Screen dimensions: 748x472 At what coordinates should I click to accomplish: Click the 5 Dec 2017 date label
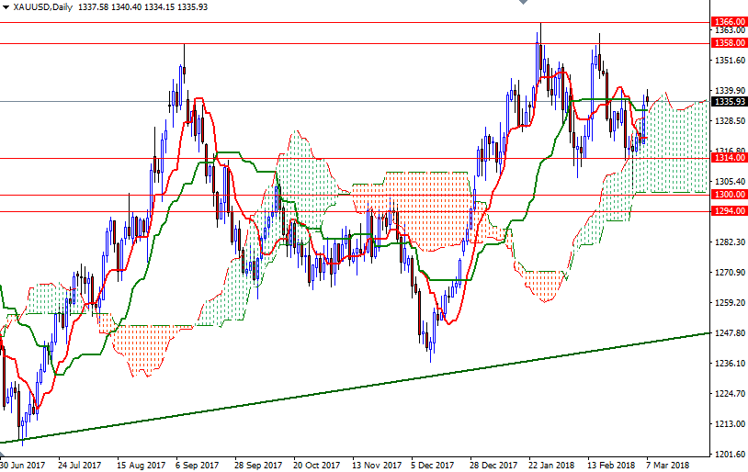[433, 465]
